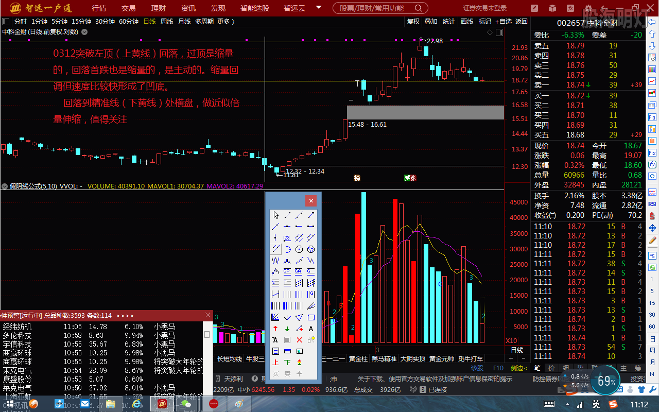659x412 pixels.
Task: Click the RSI indicator sidebar icon
Action: pos(652,204)
